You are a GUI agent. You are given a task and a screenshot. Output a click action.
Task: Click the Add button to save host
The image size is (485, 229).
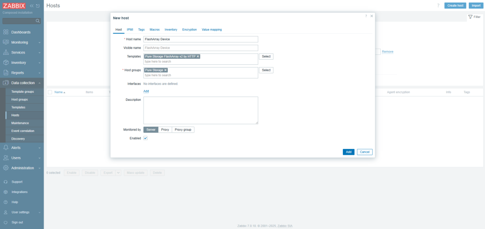pos(349,152)
